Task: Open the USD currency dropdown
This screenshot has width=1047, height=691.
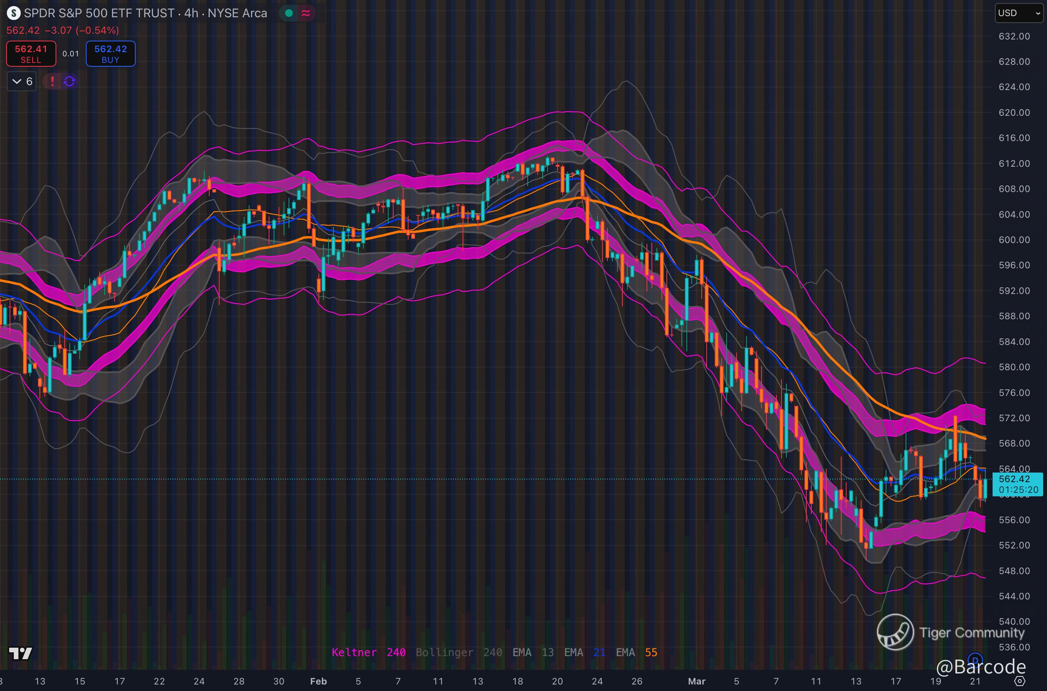Action: coord(1019,13)
